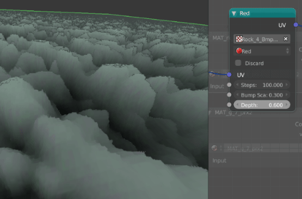The width and height of the screenshot is (302, 199).
Task: Click the MAT_g_7_pix2 material sphere icon
Action: click(x=214, y=148)
